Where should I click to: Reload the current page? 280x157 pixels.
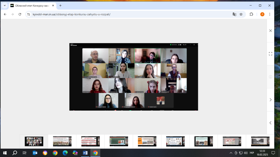click(20, 14)
